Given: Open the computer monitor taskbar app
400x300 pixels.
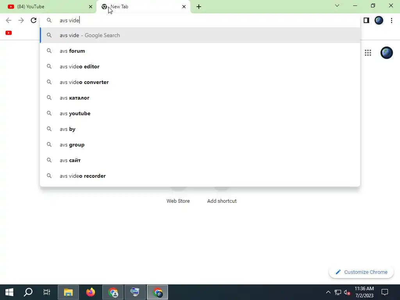Looking at the screenshot, I should click(x=135, y=292).
